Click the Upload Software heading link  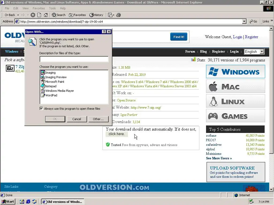pos(232,168)
